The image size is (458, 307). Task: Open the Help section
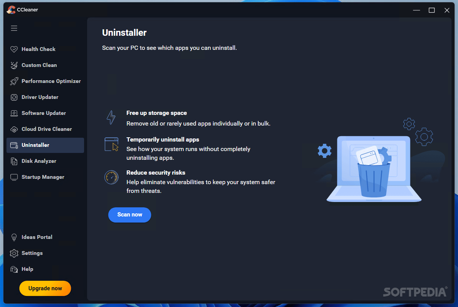[x=27, y=269]
